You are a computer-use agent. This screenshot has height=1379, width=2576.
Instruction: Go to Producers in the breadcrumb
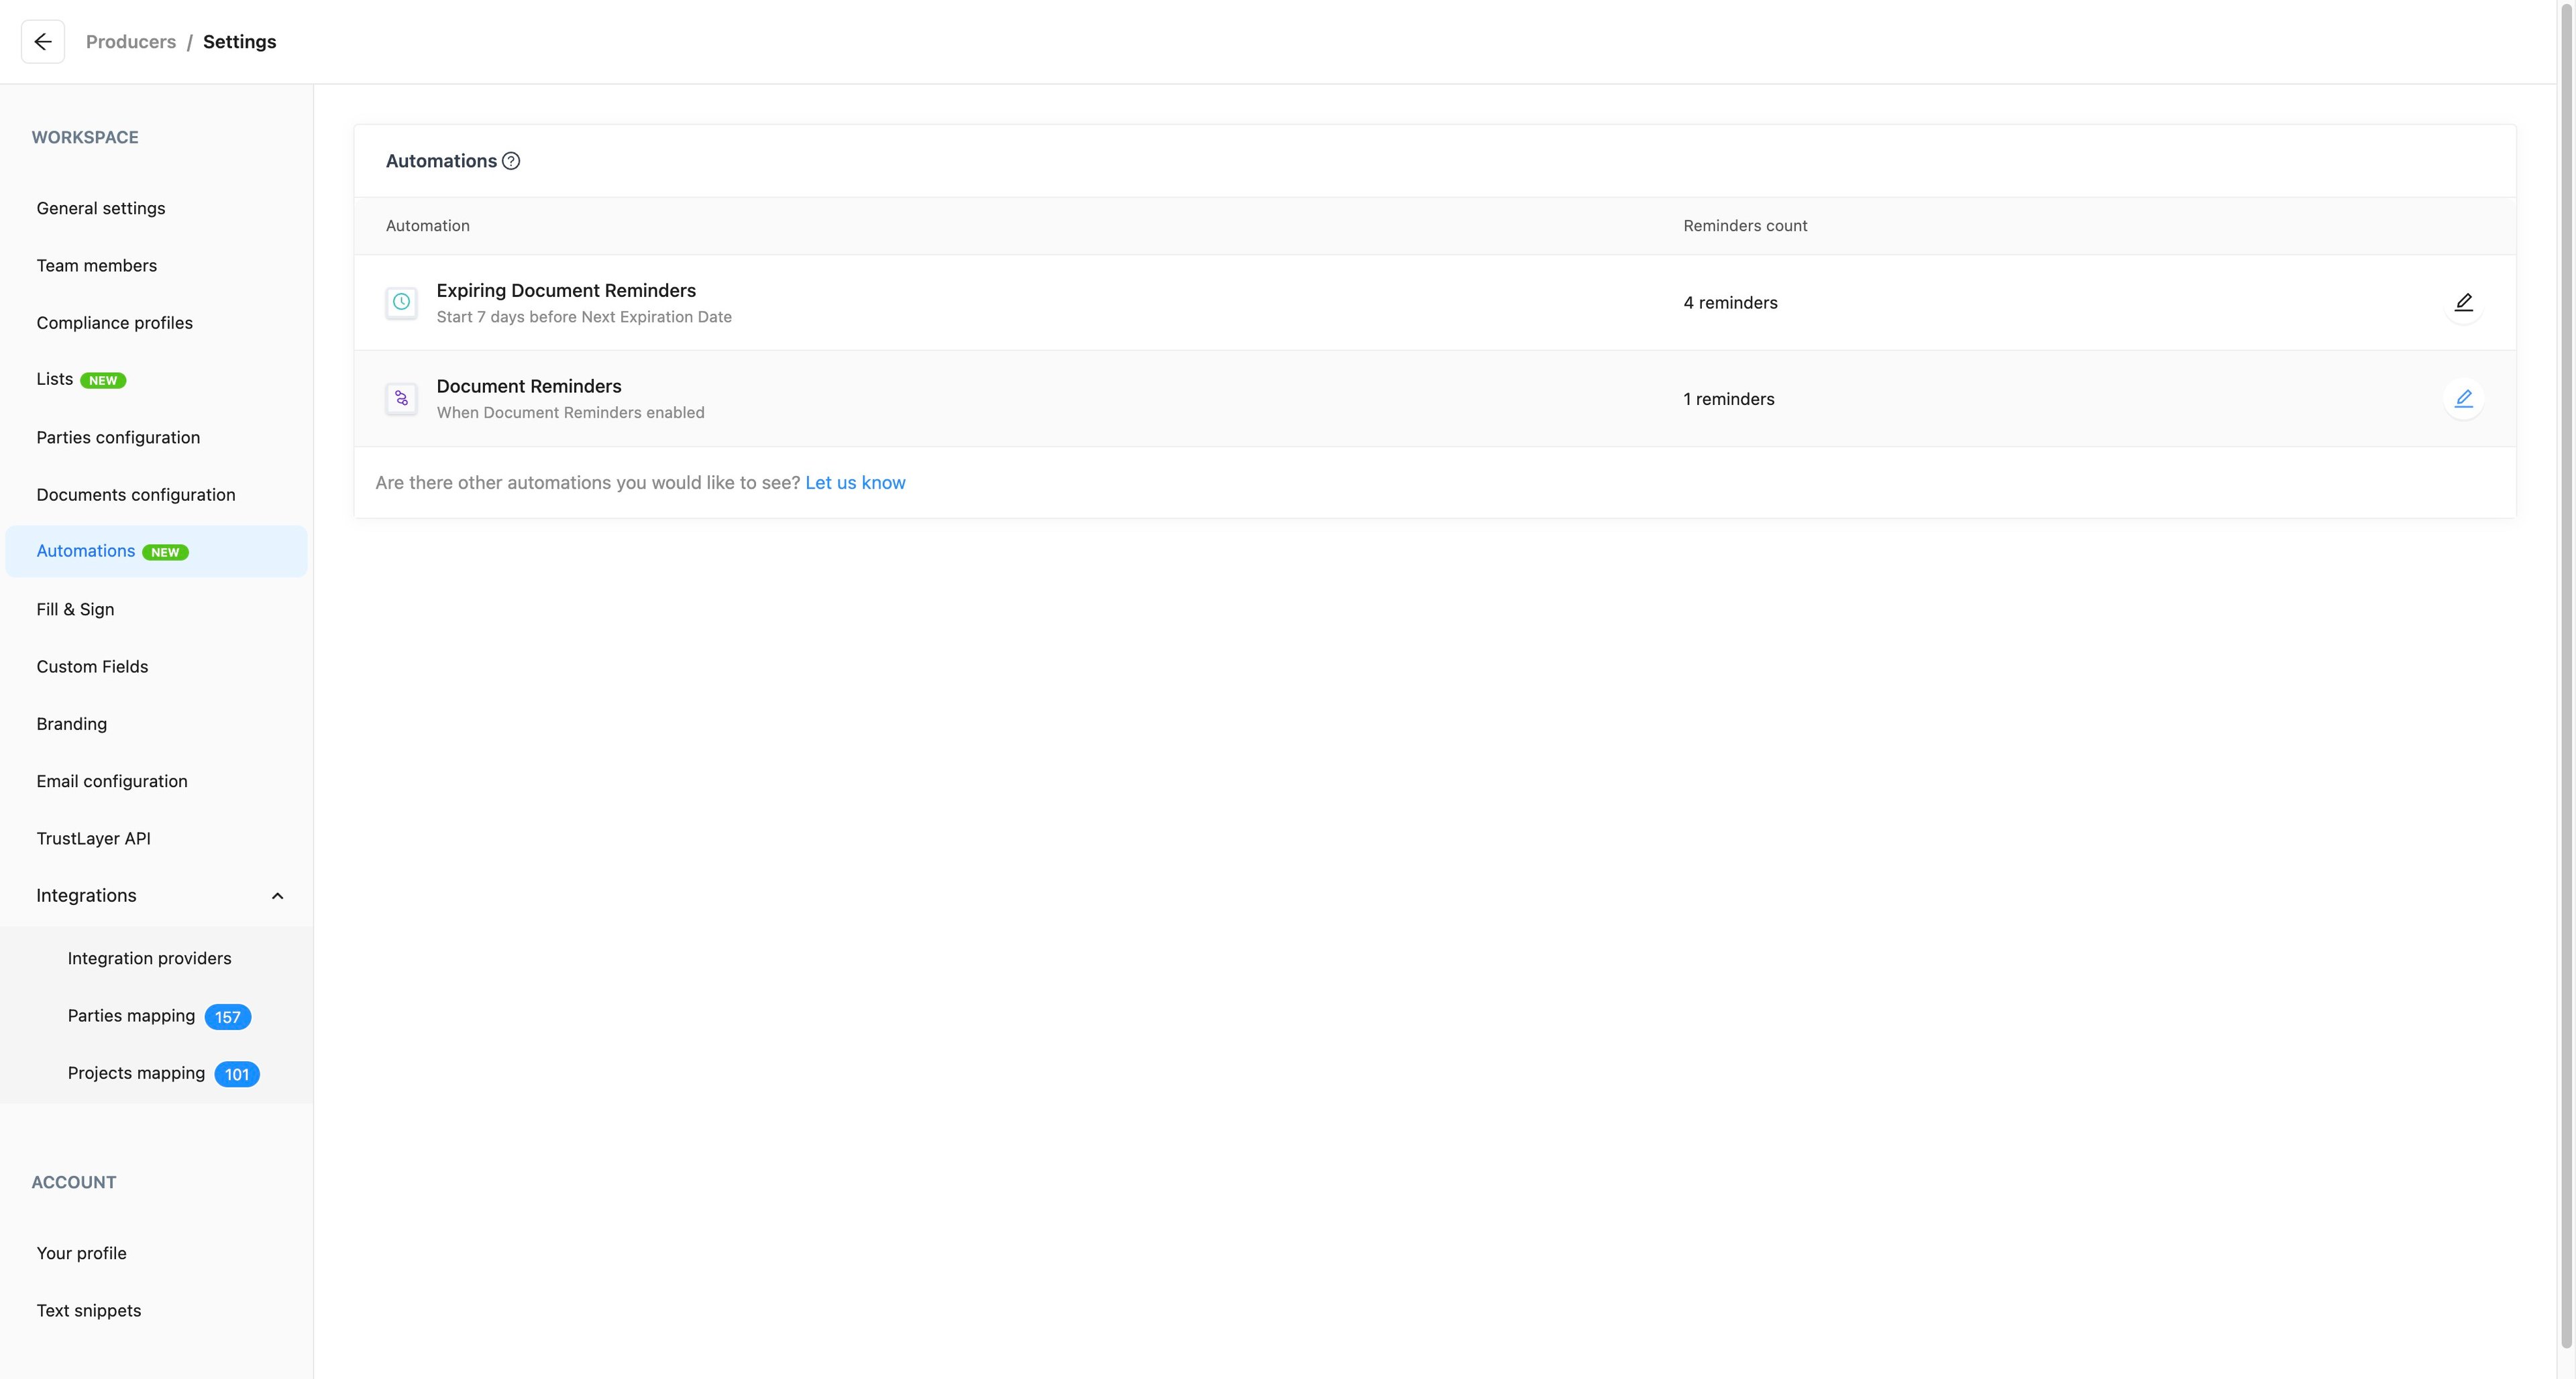pyautogui.click(x=131, y=42)
